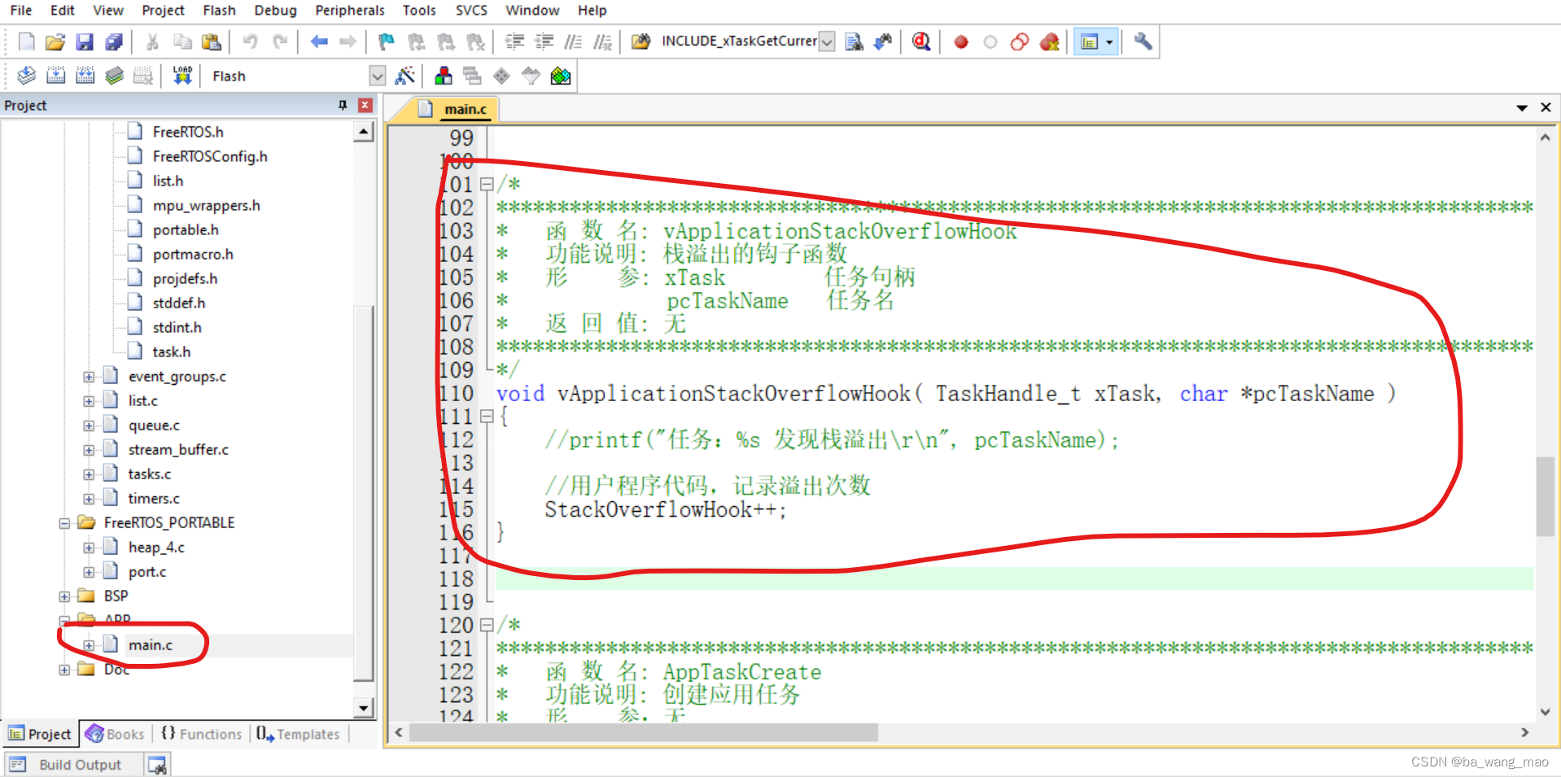The height and width of the screenshot is (777, 1561).
Task: Rebuild all target files
Action: pyautogui.click(x=85, y=75)
